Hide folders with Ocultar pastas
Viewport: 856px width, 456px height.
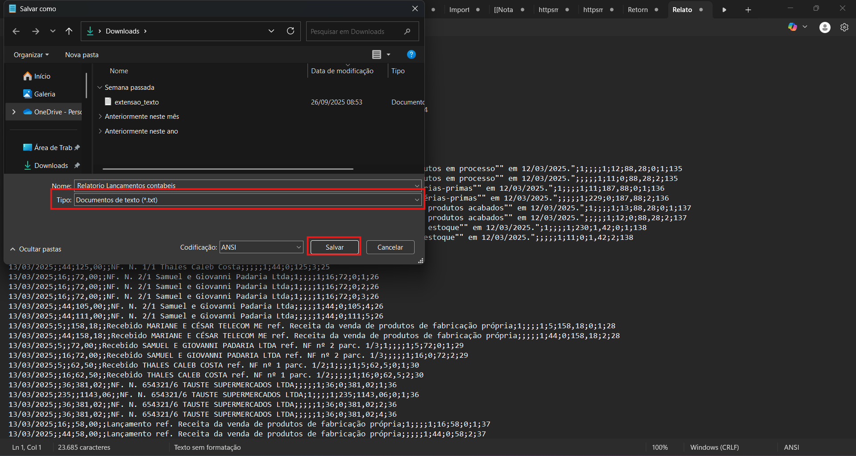(x=36, y=249)
